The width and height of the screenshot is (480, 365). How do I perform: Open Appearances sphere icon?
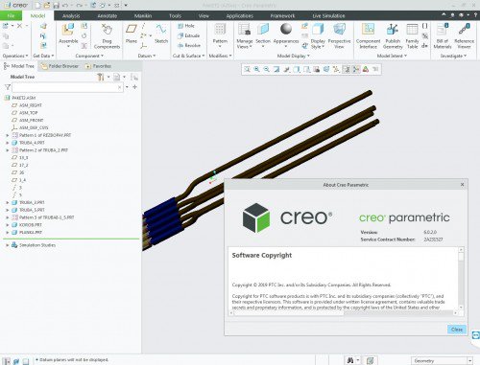tap(286, 29)
